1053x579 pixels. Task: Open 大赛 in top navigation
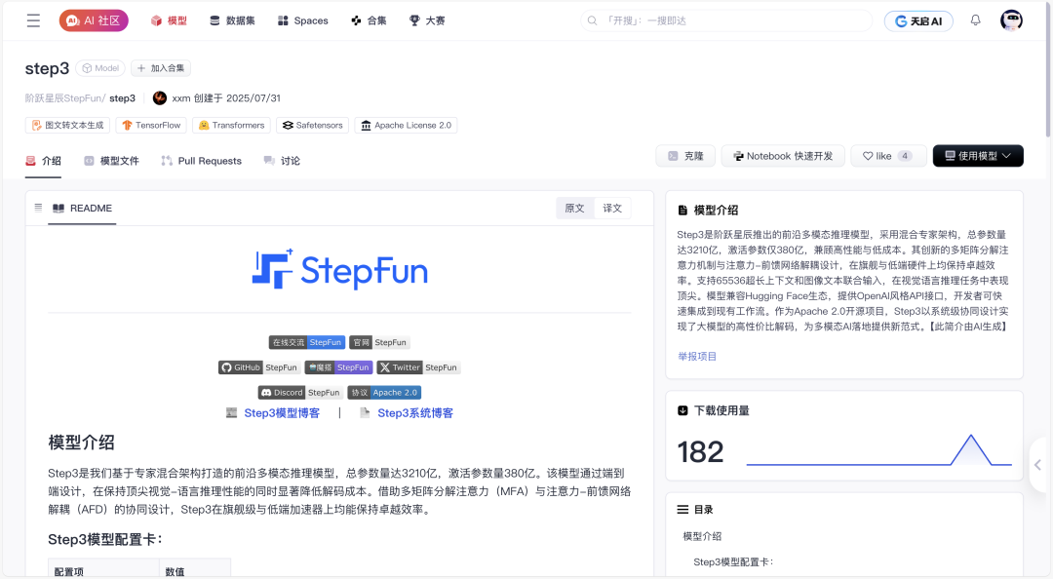[427, 20]
